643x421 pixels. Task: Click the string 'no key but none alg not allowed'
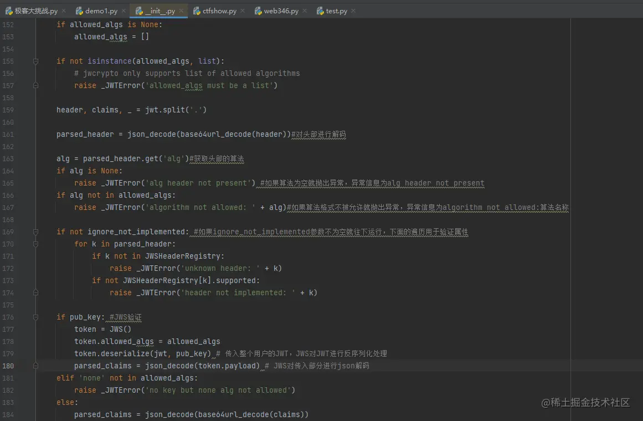[x=218, y=390]
